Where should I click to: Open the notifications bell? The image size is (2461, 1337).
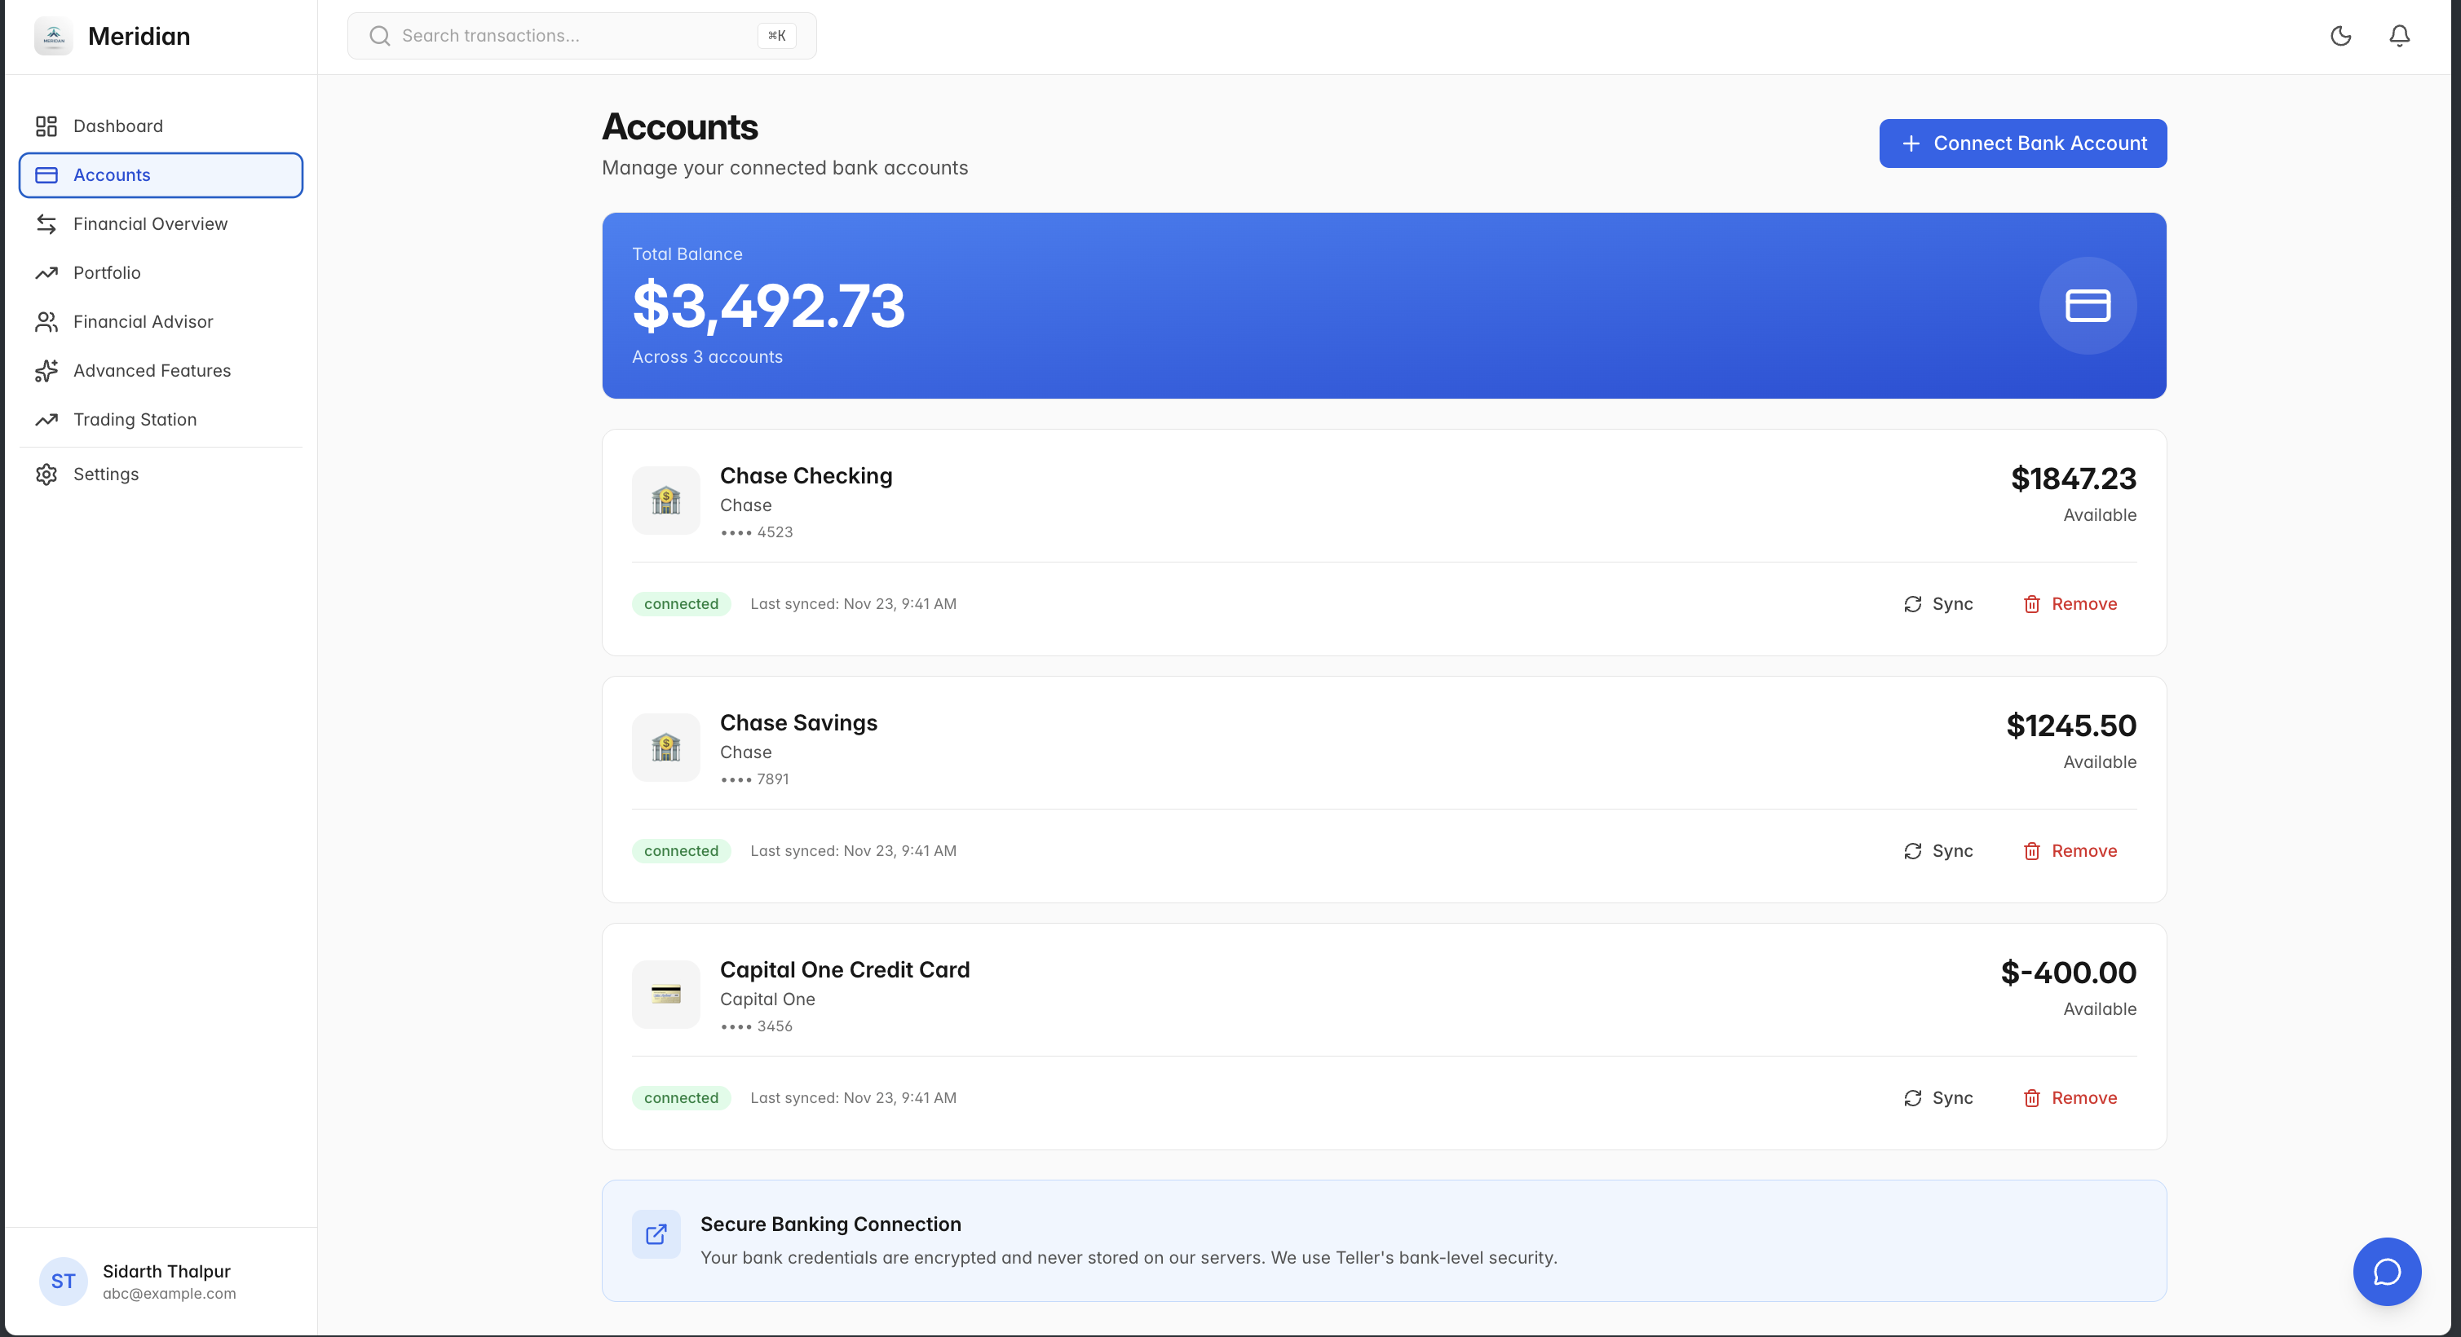click(x=2399, y=37)
